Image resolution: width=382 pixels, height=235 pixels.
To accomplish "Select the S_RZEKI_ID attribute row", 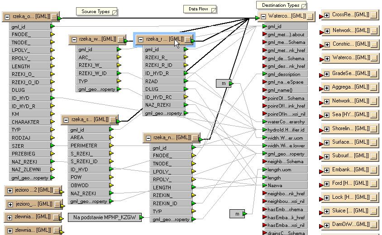I will click(89, 161).
